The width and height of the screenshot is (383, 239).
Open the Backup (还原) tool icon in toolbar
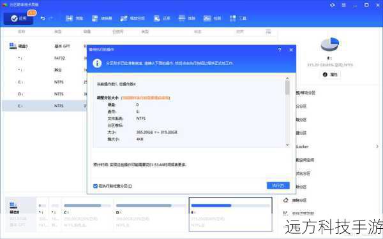coord(156,18)
